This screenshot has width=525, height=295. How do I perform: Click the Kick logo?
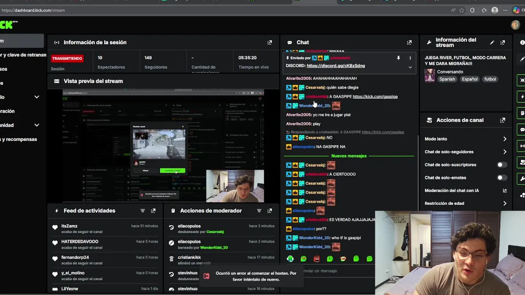click(x=8, y=25)
